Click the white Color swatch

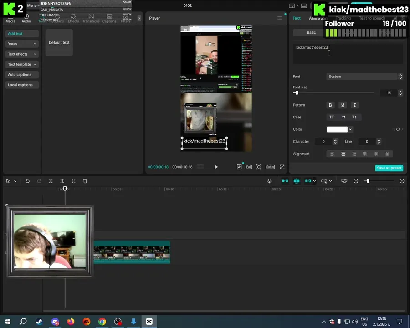coord(337,129)
